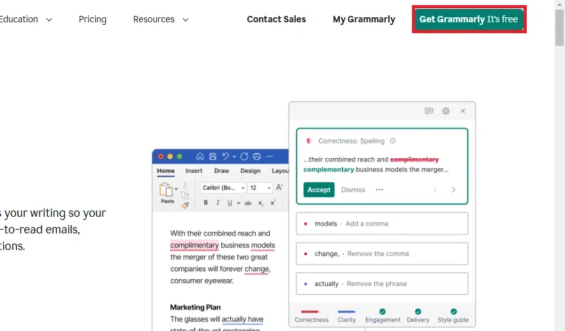The height and width of the screenshot is (331, 565).
Task: Close the Grammarly suggestions panel
Action: point(463,111)
